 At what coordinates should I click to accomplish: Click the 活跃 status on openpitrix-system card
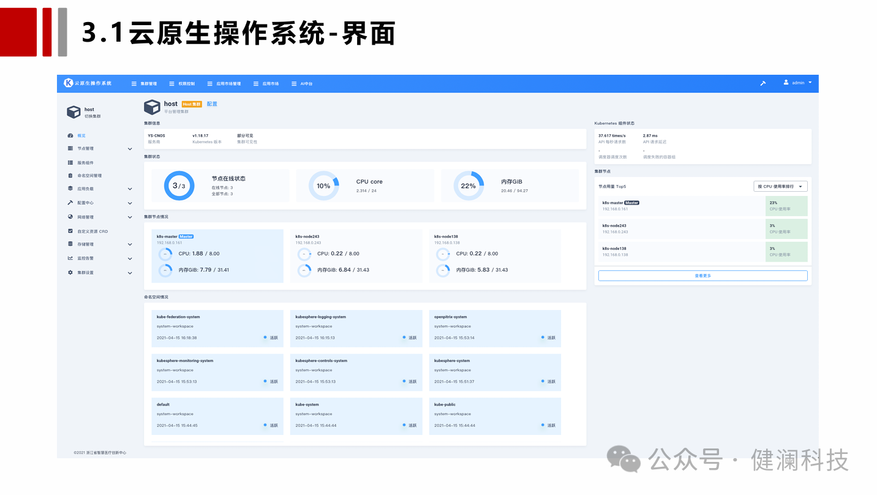[x=543, y=337]
